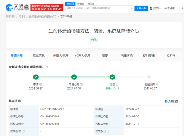Click the green check at 申请公布 step
Screen dimensions: 184x136
(74, 77)
